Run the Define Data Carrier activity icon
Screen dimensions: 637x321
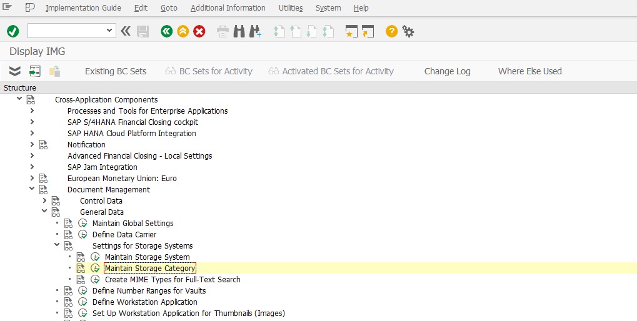tap(83, 235)
